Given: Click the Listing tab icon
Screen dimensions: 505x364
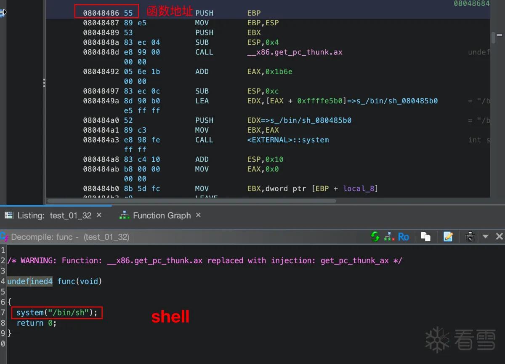Looking at the screenshot, I should 9,215.
